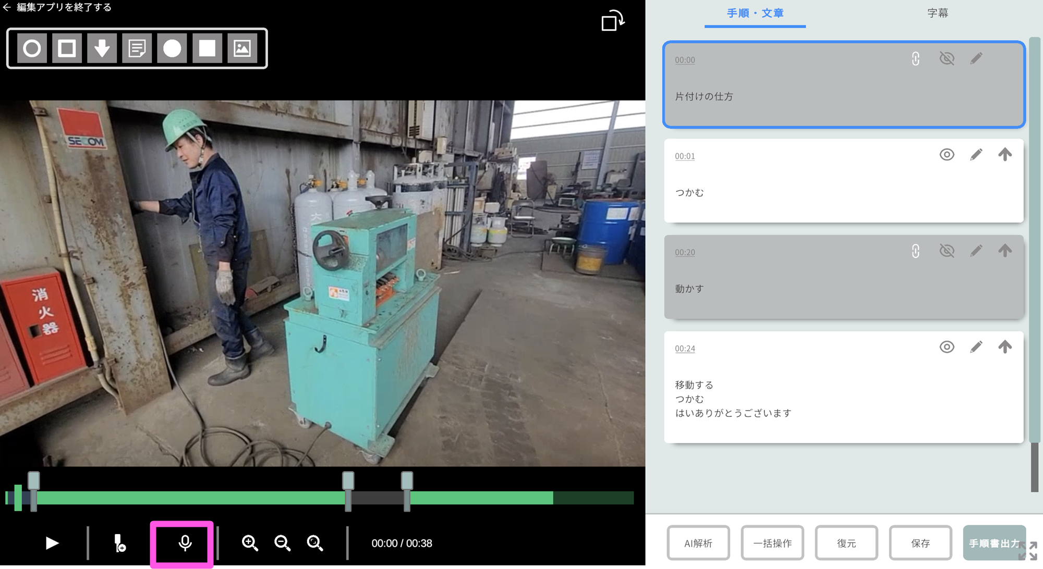Click the add split marker icon
This screenshot has height=569, width=1043.
(119, 543)
